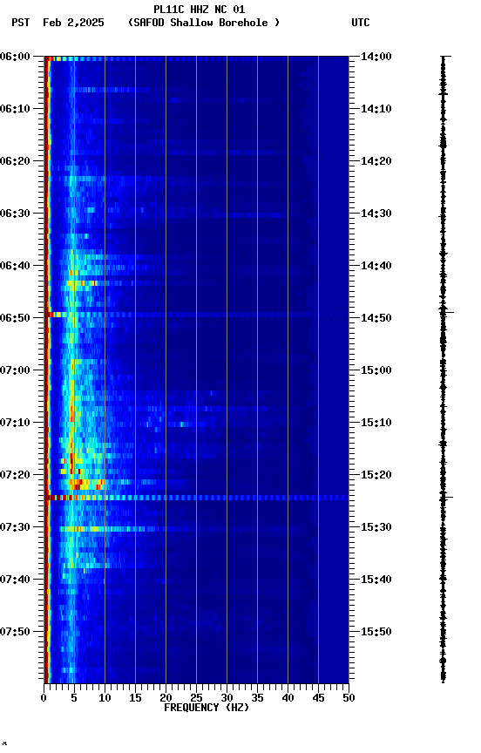
Task: Click the 06:40 PST time label
Action: click(x=15, y=266)
